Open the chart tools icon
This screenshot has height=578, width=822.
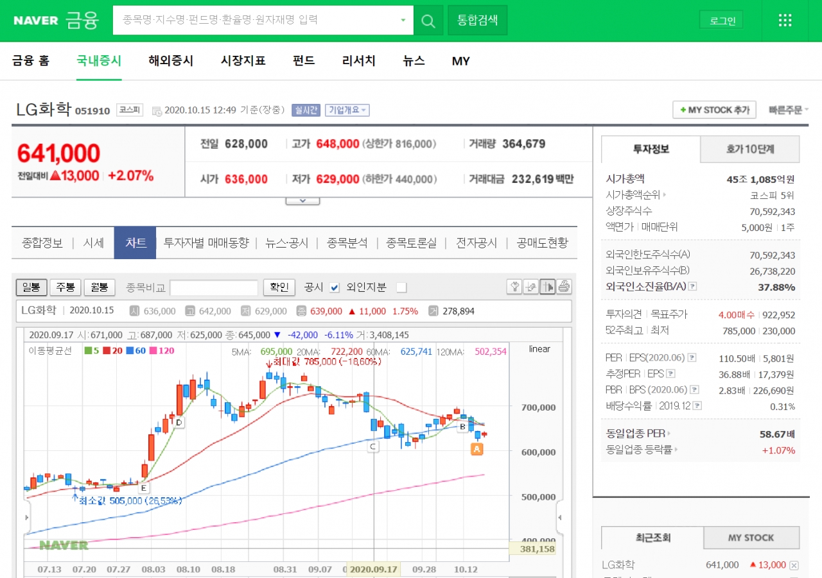[x=514, y=287]
